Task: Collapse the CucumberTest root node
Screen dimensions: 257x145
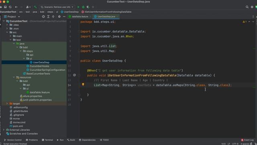Action: (x=4, y=21)
